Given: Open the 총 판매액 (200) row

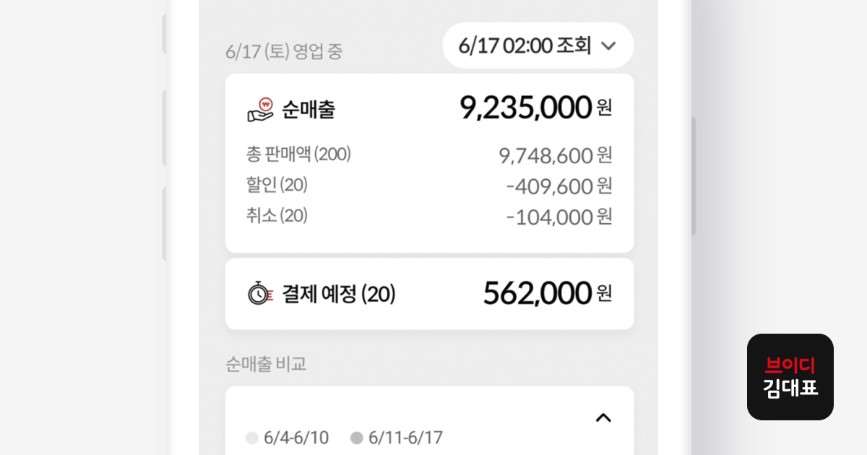Looking at the screenshot, I should [298, 154].
